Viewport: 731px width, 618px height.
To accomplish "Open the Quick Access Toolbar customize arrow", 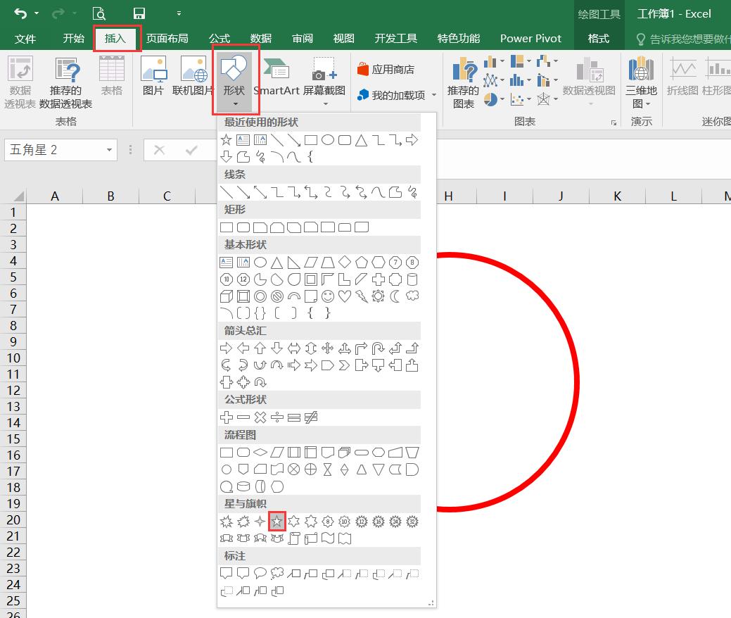I will click(x=179, y=13).
